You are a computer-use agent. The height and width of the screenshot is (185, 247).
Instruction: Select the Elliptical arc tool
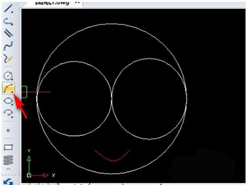(8, 113)
